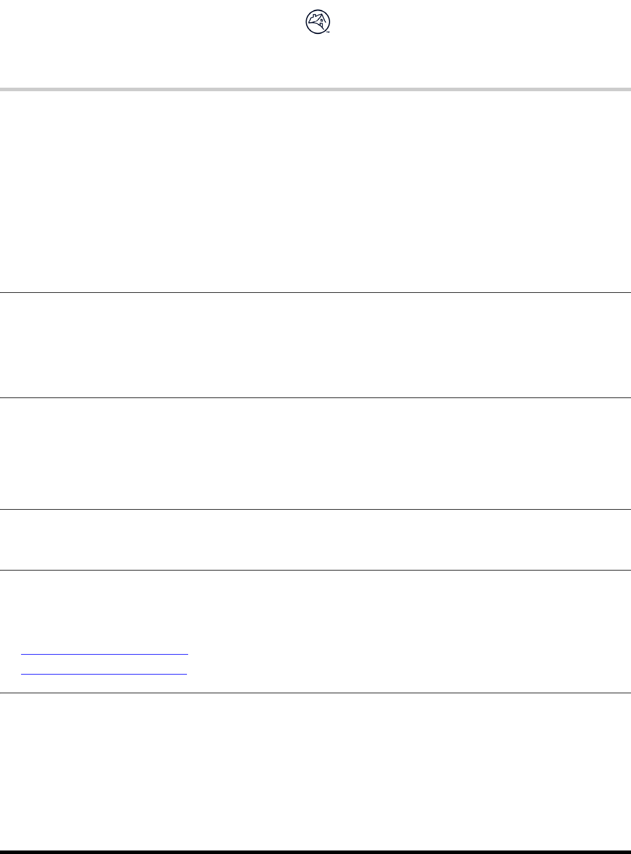Click the second thin black divider line
The image size is (631, 854).
(315, 397)
